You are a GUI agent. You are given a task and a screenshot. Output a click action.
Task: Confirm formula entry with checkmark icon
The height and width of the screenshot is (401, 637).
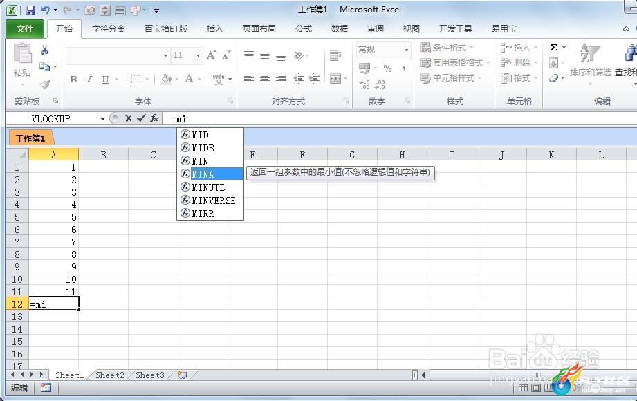[141, 118]
